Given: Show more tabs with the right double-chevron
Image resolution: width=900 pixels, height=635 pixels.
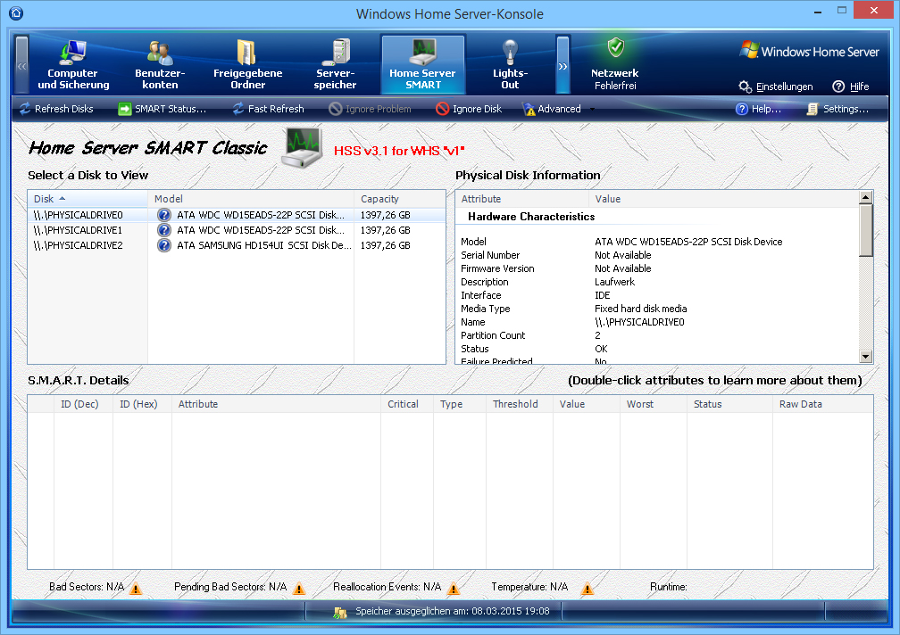Looking at the screenshot, I should point(562,65).
